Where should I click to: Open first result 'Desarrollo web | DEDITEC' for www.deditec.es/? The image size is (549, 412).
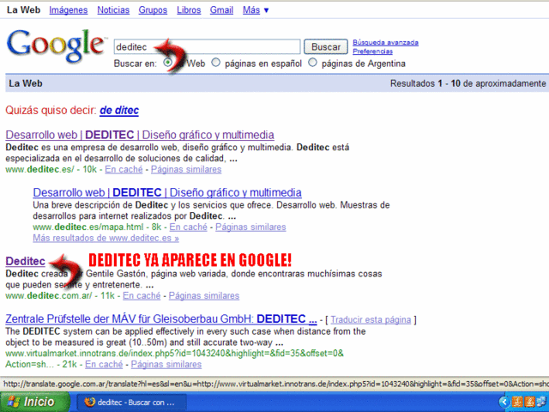pyautogui.click(x=140, y=135)
